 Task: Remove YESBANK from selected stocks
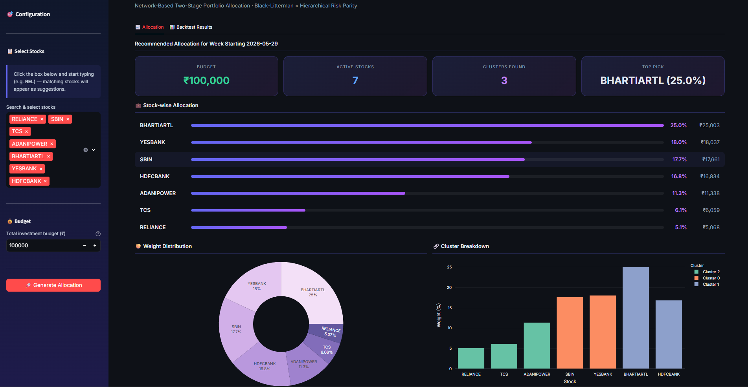pyautogui.click(x=41, y=169)
